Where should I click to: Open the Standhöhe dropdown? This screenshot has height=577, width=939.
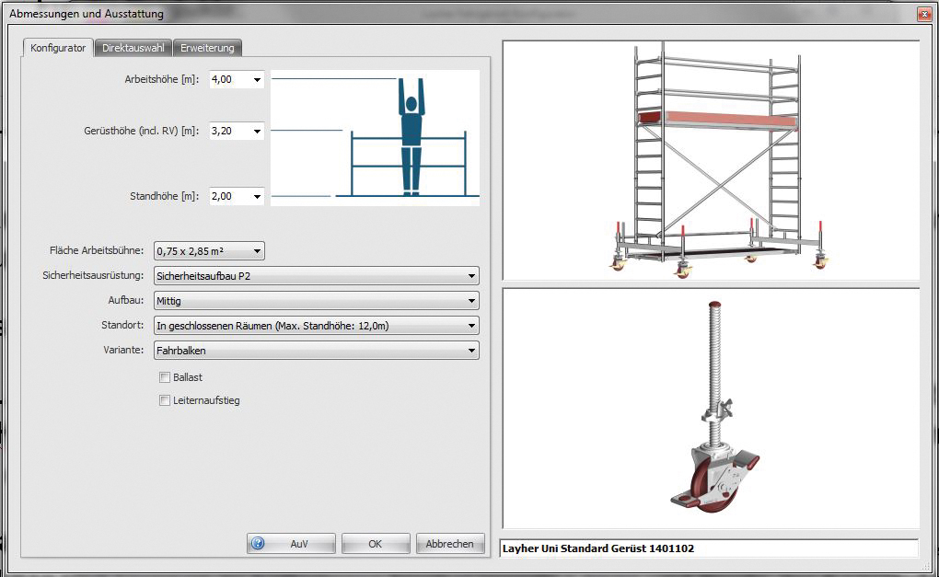click(x=257, y=197)
